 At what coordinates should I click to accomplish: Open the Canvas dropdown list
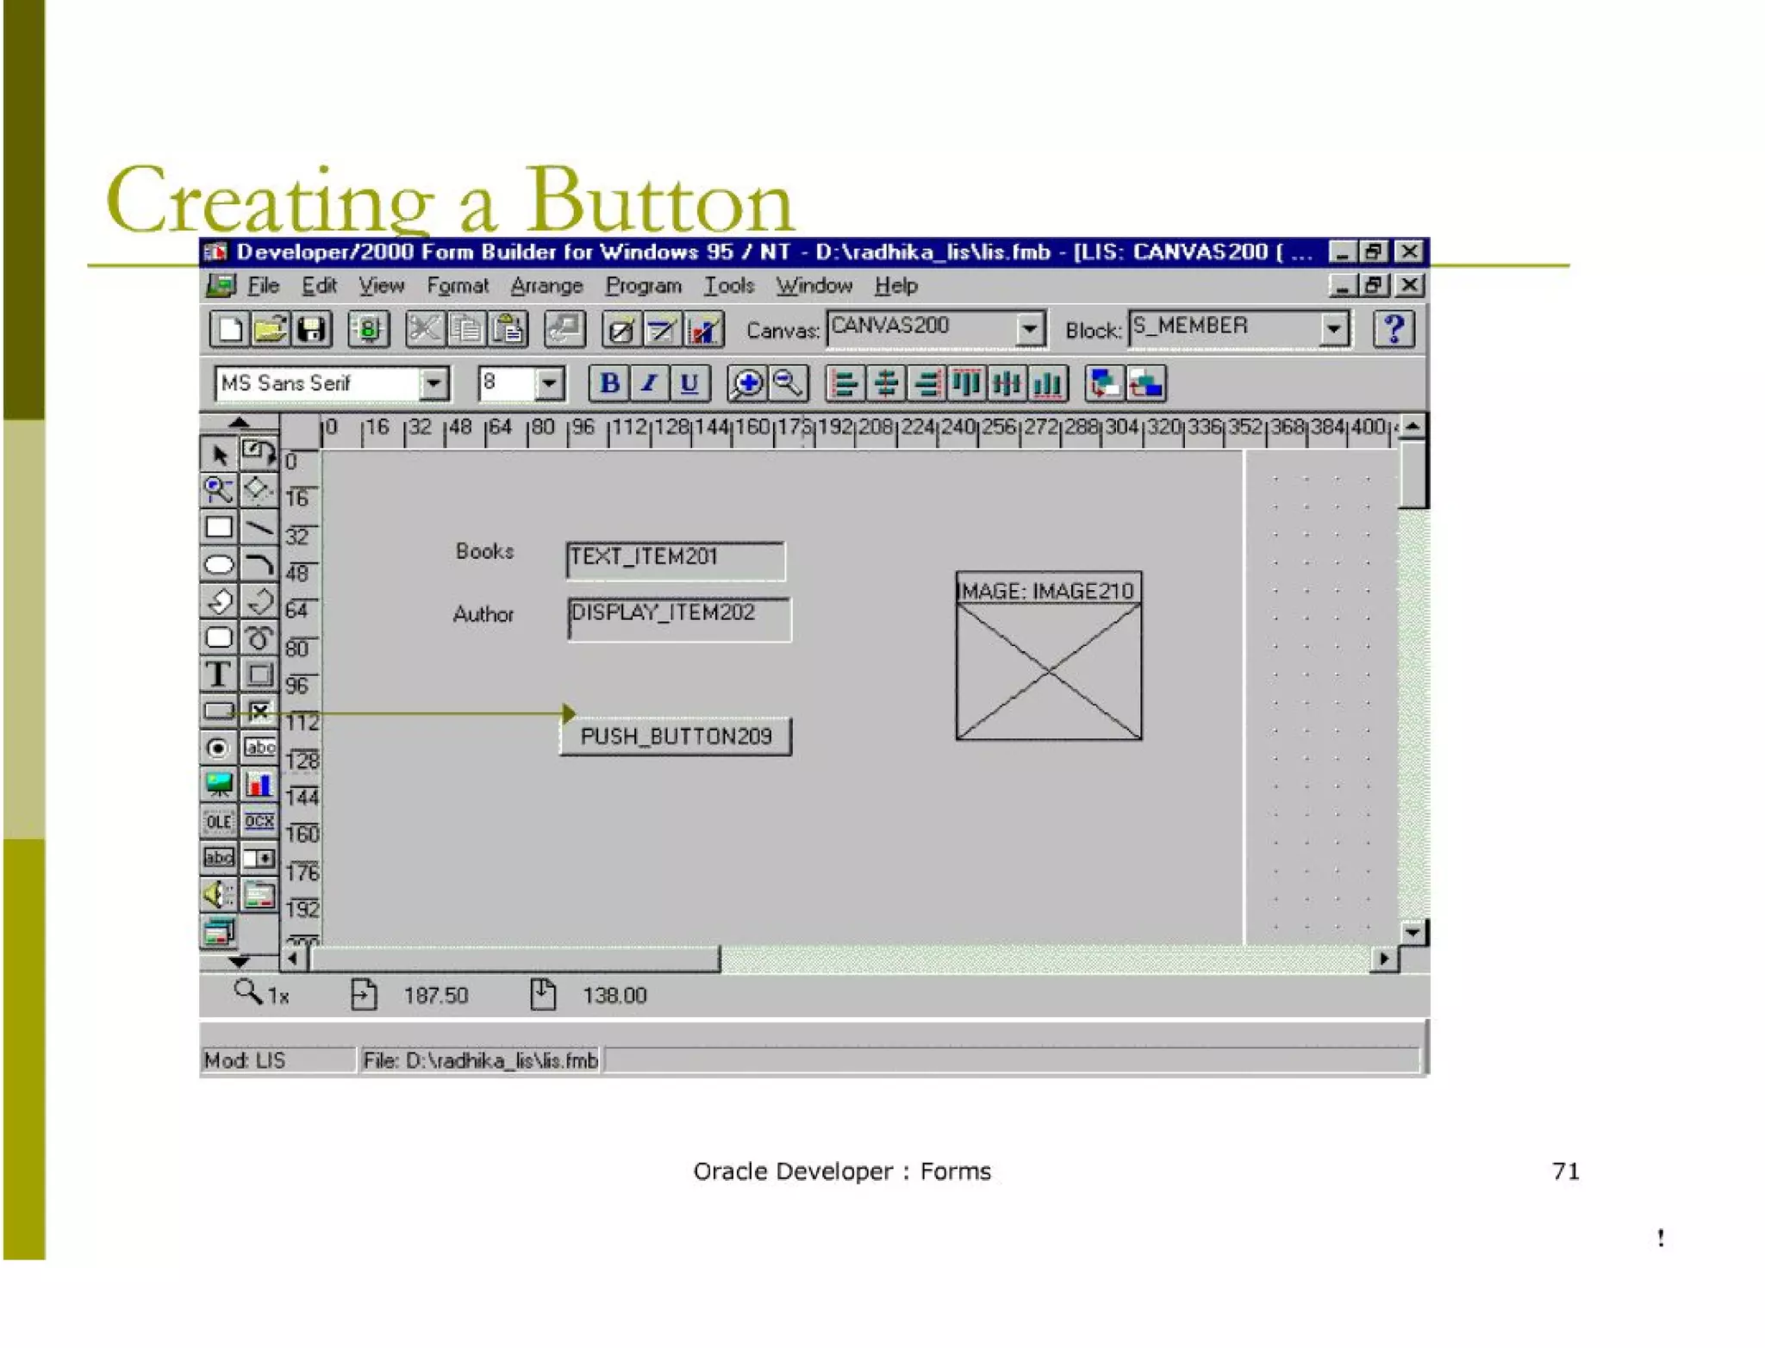[x=1029, y=329]
